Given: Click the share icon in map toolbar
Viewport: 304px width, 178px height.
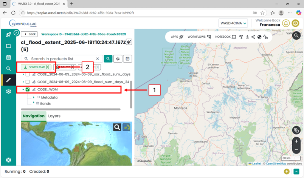Looking at the screenshot, I should pyautogui.click(x=253, y=37).
